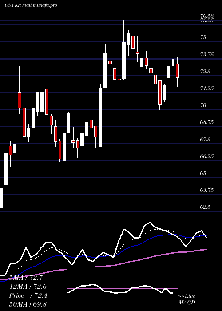Screen dimensions: 222x311
Task: Select the 76.58 top price label
Action: [x=207, y=16]
